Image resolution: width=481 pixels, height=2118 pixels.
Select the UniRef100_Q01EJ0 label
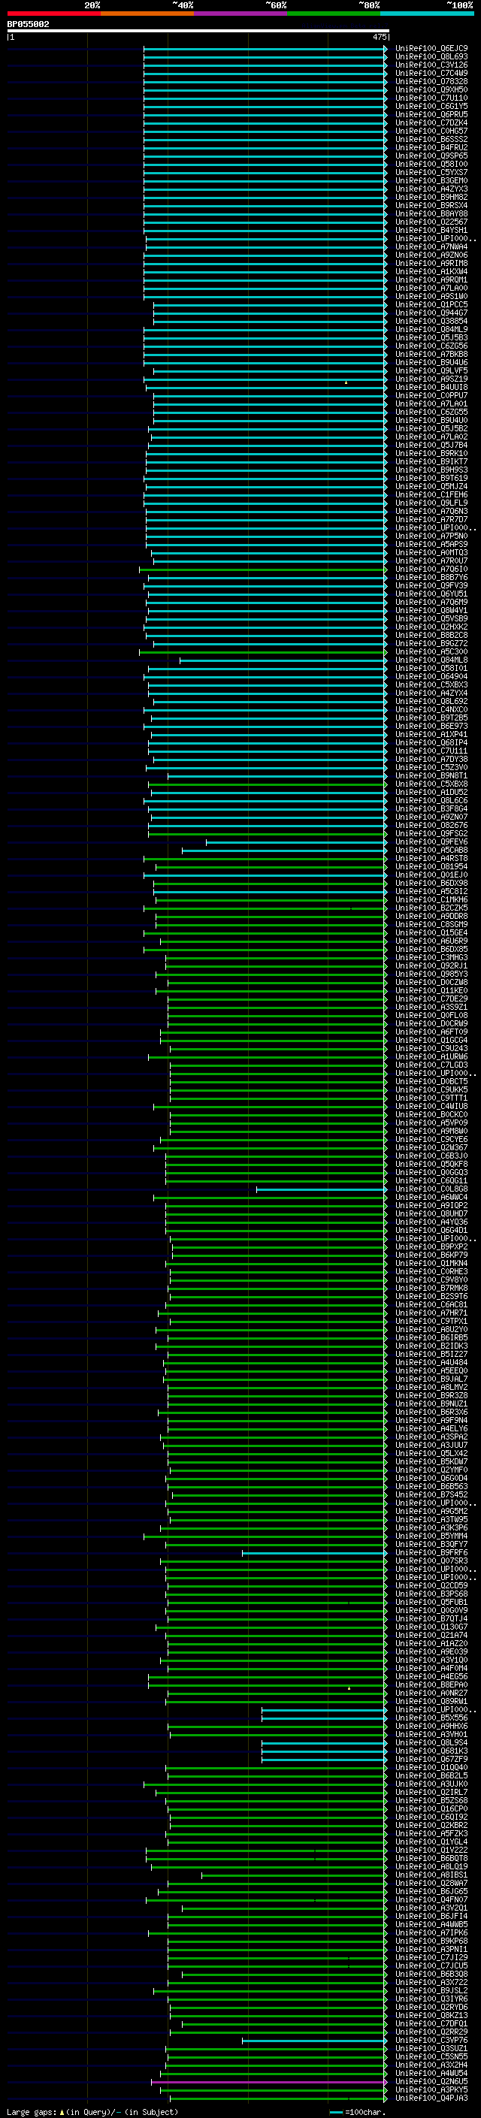[431, 875]
